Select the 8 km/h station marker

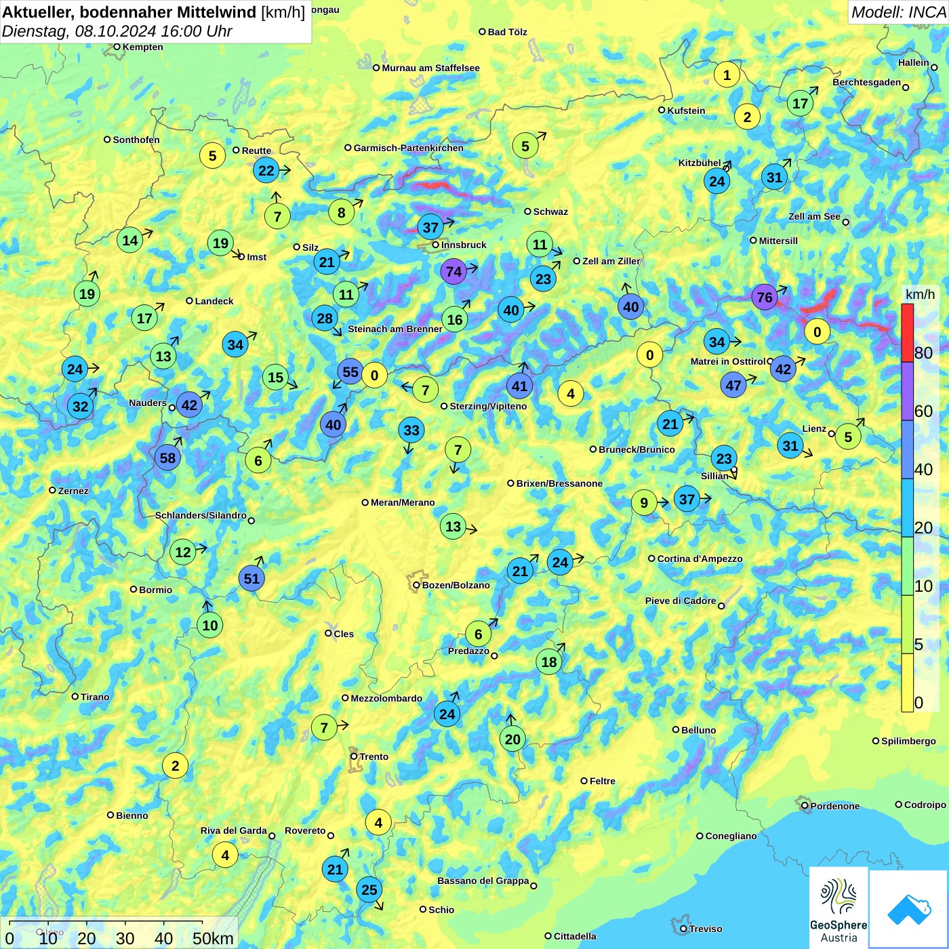pos(342,212)
